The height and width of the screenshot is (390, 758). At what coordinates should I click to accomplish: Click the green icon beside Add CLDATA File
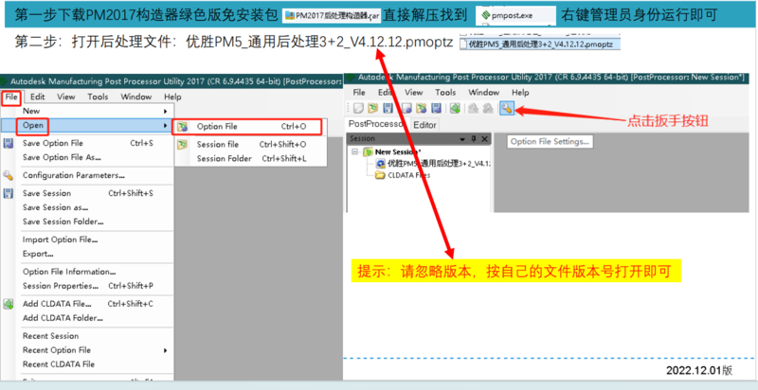pos(9,304)
